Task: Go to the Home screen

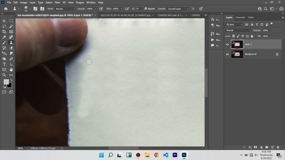Action: coord(6,9)
